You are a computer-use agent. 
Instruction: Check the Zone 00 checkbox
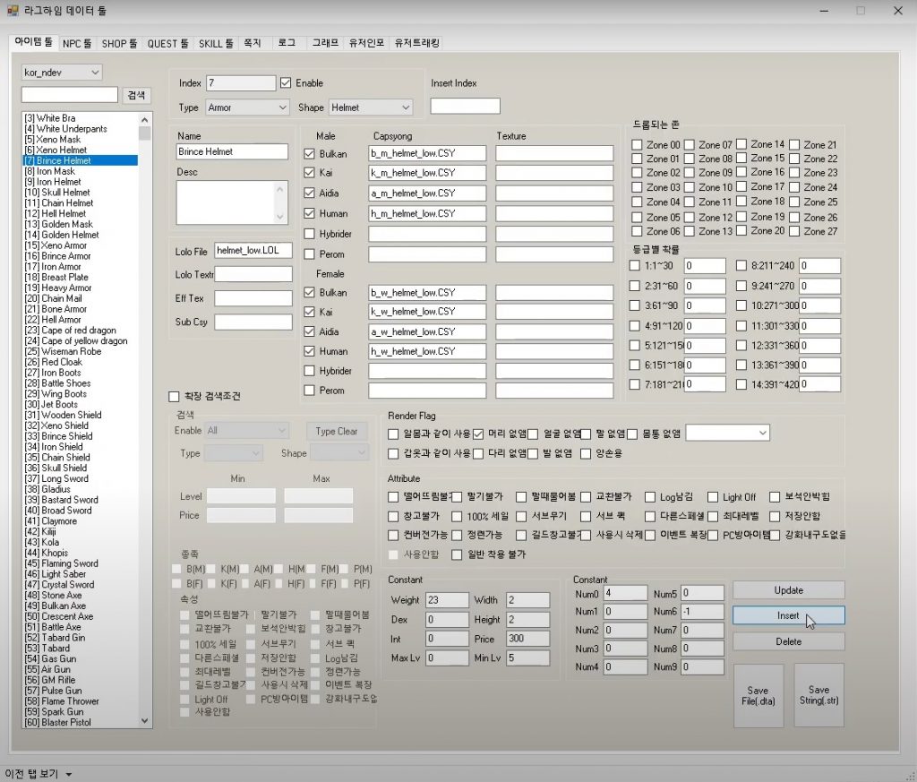[x=637, y=144]
